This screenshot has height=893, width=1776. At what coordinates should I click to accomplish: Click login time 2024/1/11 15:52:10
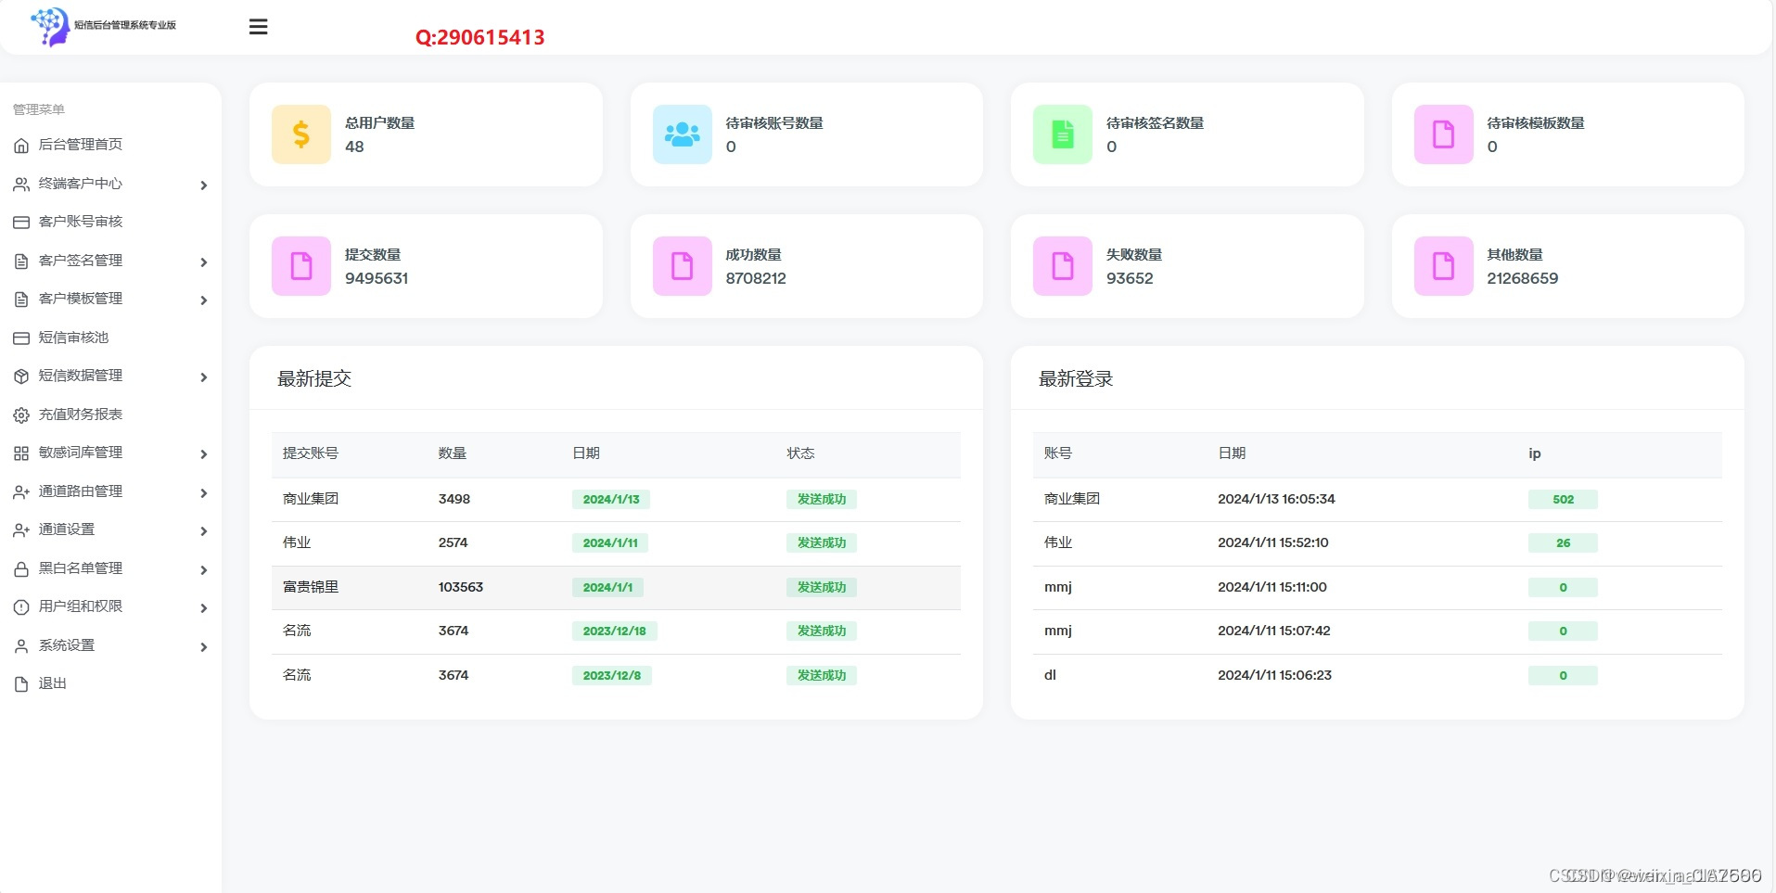[1273, 542]
